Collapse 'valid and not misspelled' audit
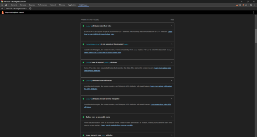Viewport: 257px width, 137px height. [x=171, y=99]
